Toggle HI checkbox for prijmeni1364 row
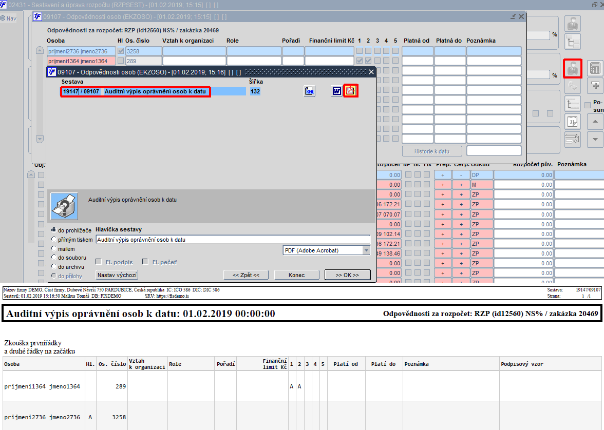The image size is (604, 430). (121, 61)
